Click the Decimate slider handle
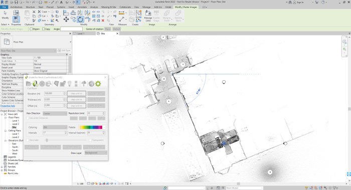351x190 pixels. 47,140
